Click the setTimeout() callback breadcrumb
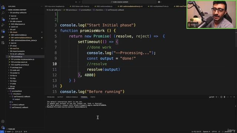The image size is (237, 133). tap(116, 10)
